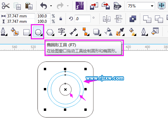
Task: Select the Drop Shadow tool
Action: pyautogui.click(x=97, y=32)
